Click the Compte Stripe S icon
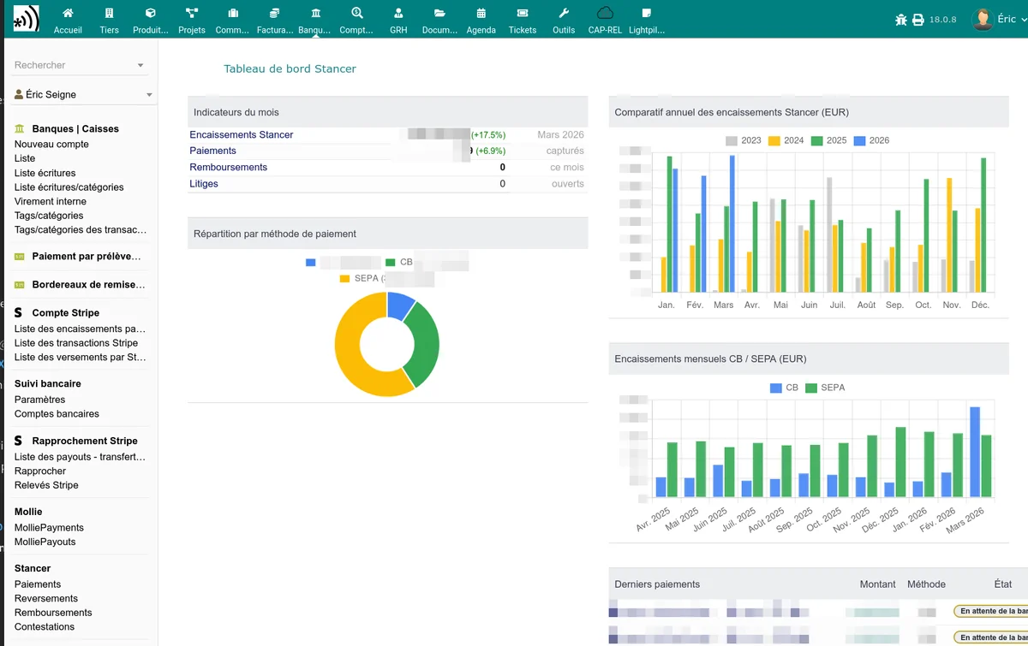The height and width of the screenshot is (646, 1028). point(19,312)
